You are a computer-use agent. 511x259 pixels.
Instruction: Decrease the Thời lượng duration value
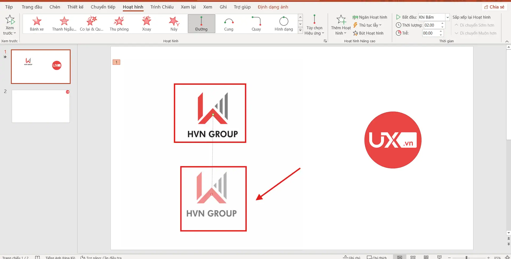point(442,27)
